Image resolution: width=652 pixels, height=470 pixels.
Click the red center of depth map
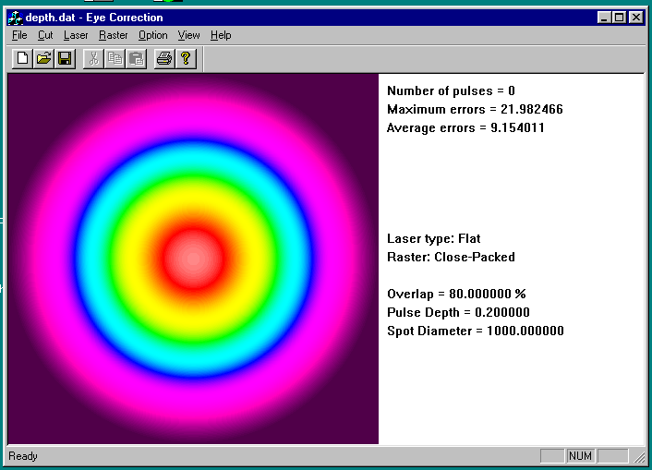click(193, 259)
